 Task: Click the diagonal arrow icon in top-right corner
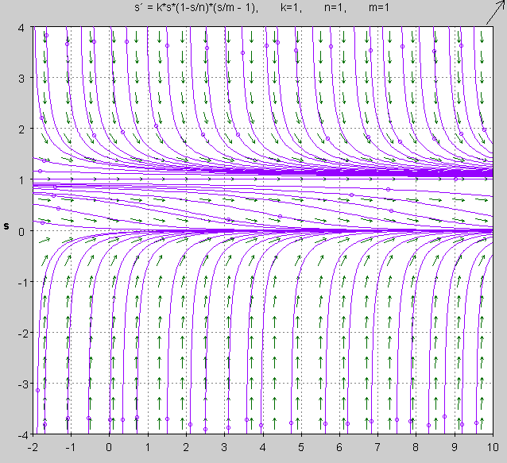point(496,12)
